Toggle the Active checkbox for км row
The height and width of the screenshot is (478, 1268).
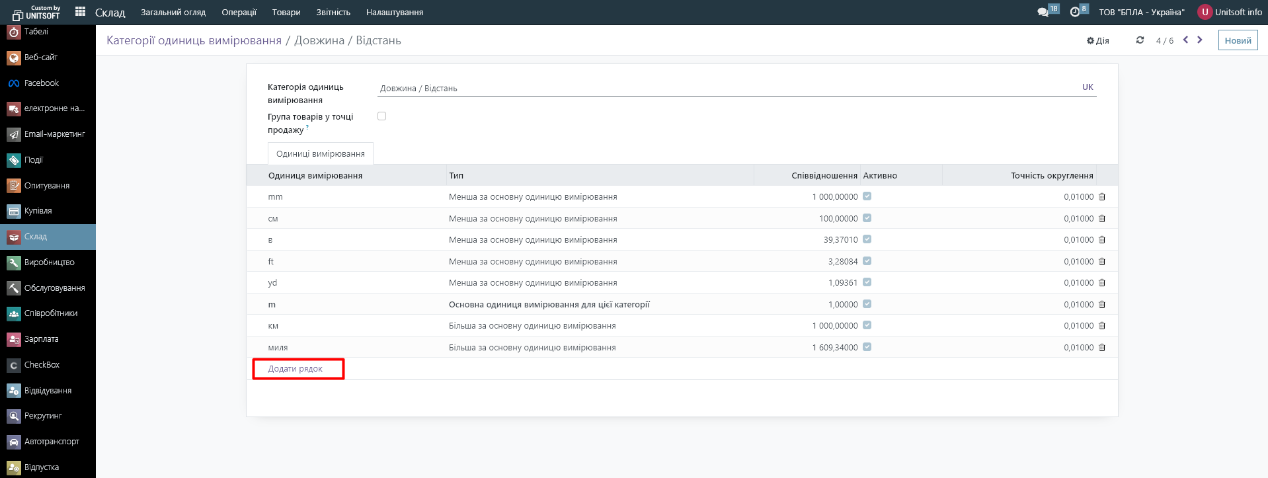pos(867,325)
